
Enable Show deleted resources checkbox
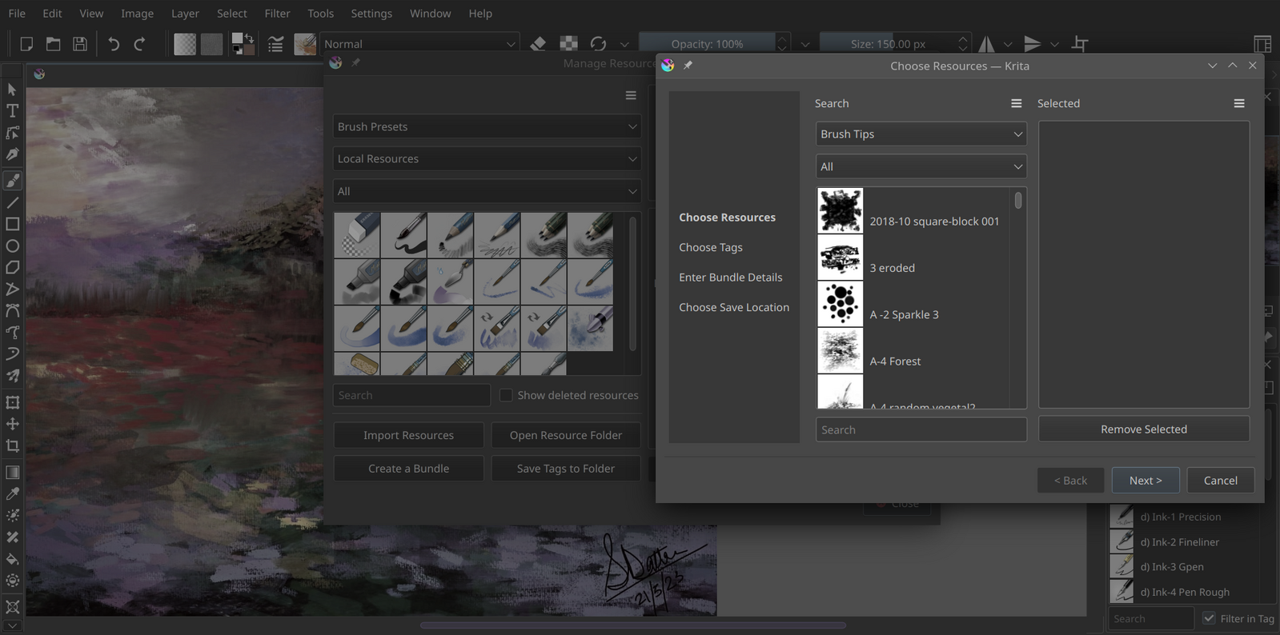tap(506, 395)
